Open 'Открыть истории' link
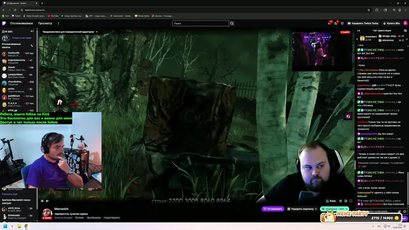This screenshot has width=409, height=230. point(22,38)
